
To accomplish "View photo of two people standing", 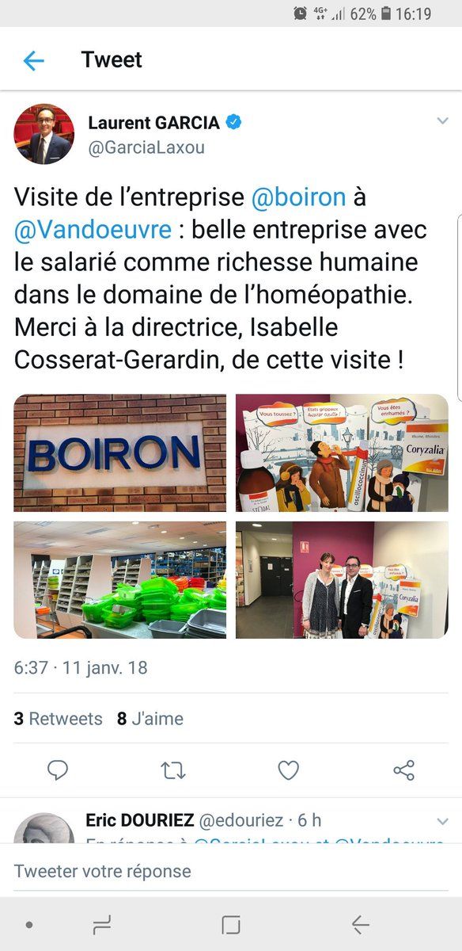I will [342, 580].
